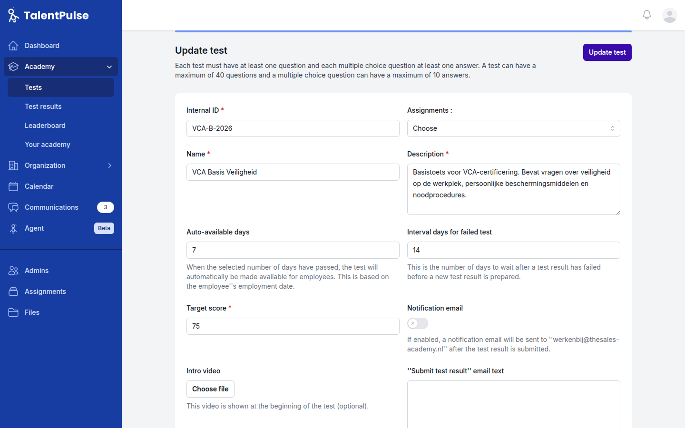Click the Files folder icon
Viewport: 685px width, 428px height.
click(x=13, y=312)
